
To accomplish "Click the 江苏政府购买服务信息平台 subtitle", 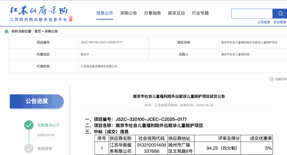I will pyautogui.click(x=39, y=20).
